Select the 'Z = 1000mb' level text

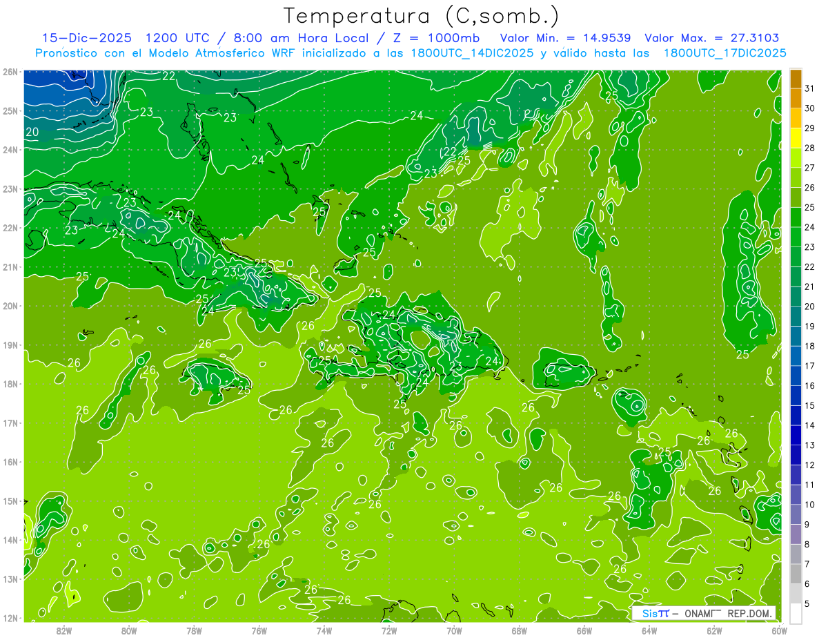coord(435,38)
